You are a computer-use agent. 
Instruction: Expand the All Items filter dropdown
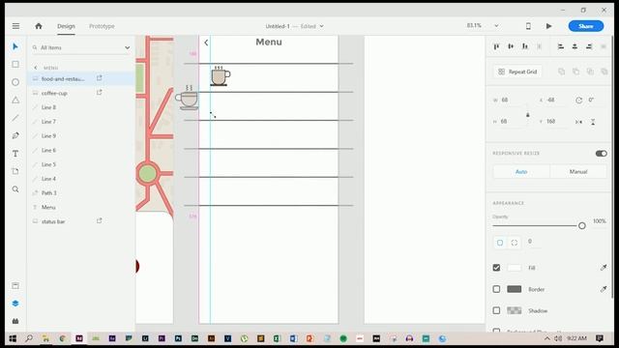click(x=127, y=47)
